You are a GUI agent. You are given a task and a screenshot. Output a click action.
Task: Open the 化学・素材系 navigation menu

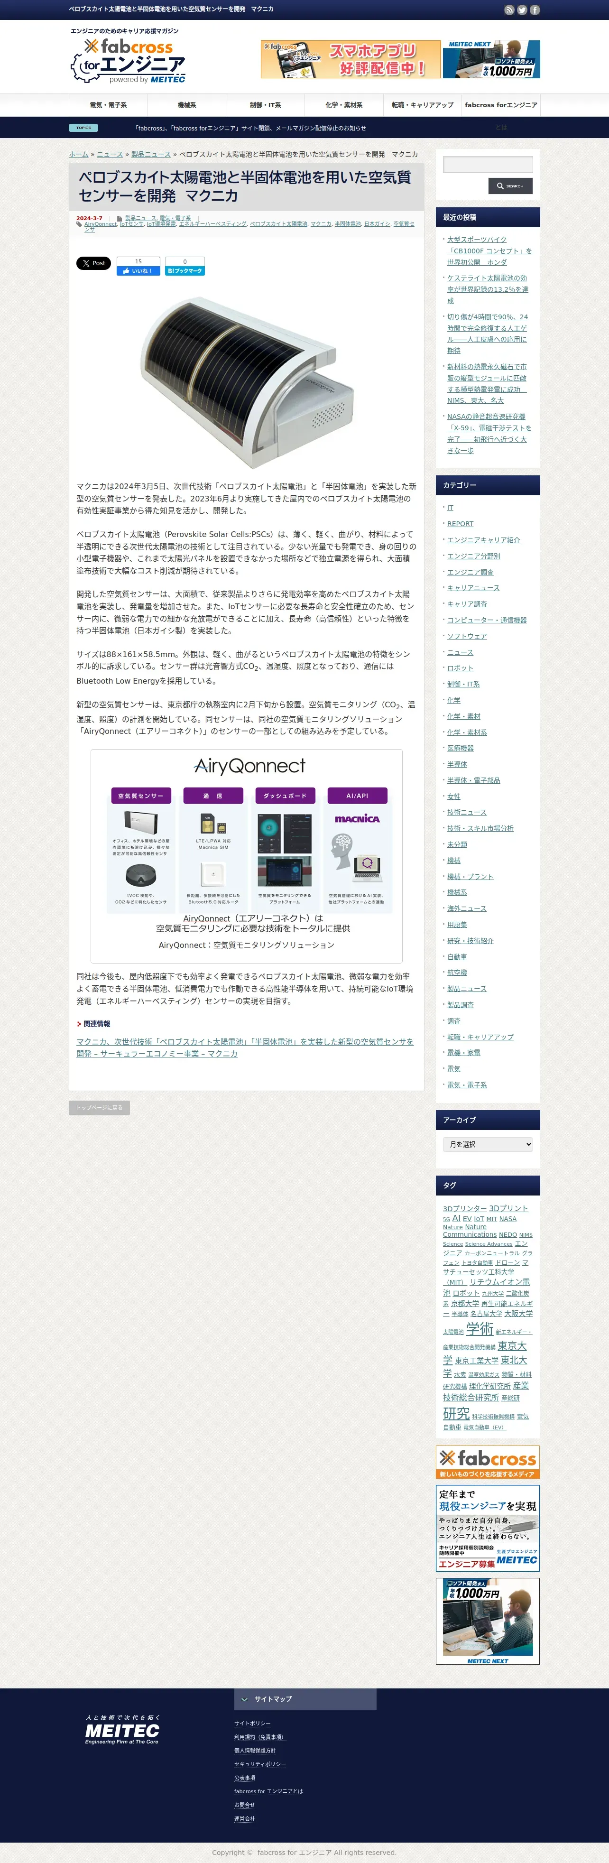pos(343,106)
